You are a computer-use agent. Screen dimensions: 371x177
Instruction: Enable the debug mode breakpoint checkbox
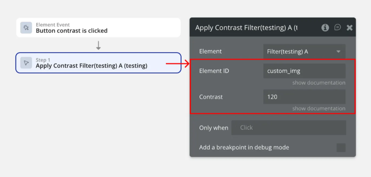tap(341, 148)
